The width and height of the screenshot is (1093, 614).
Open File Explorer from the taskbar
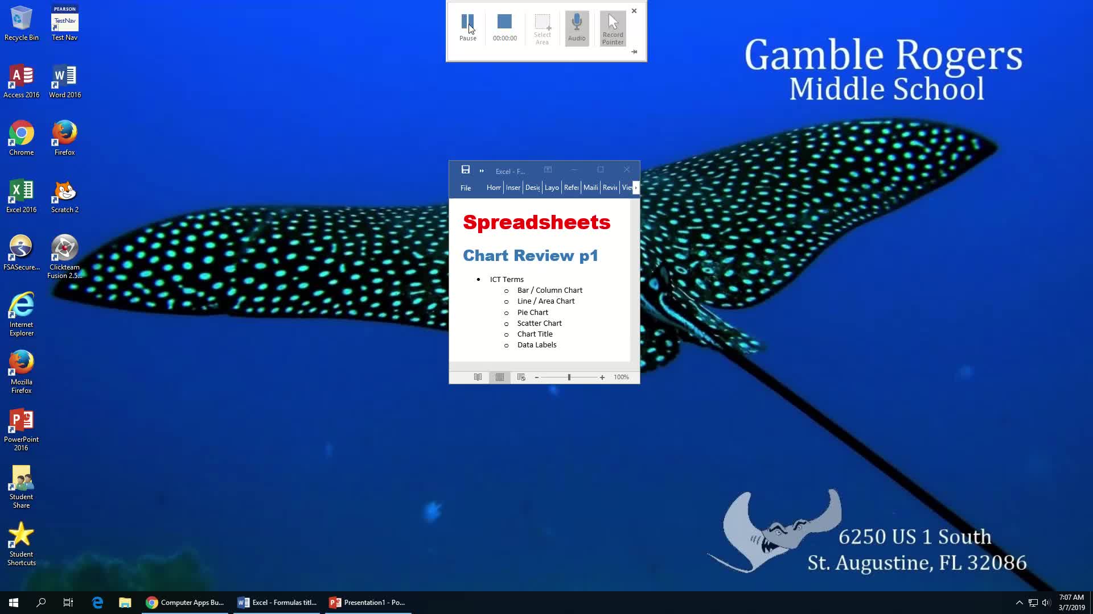pyautogui.click(x=125, y=603)
